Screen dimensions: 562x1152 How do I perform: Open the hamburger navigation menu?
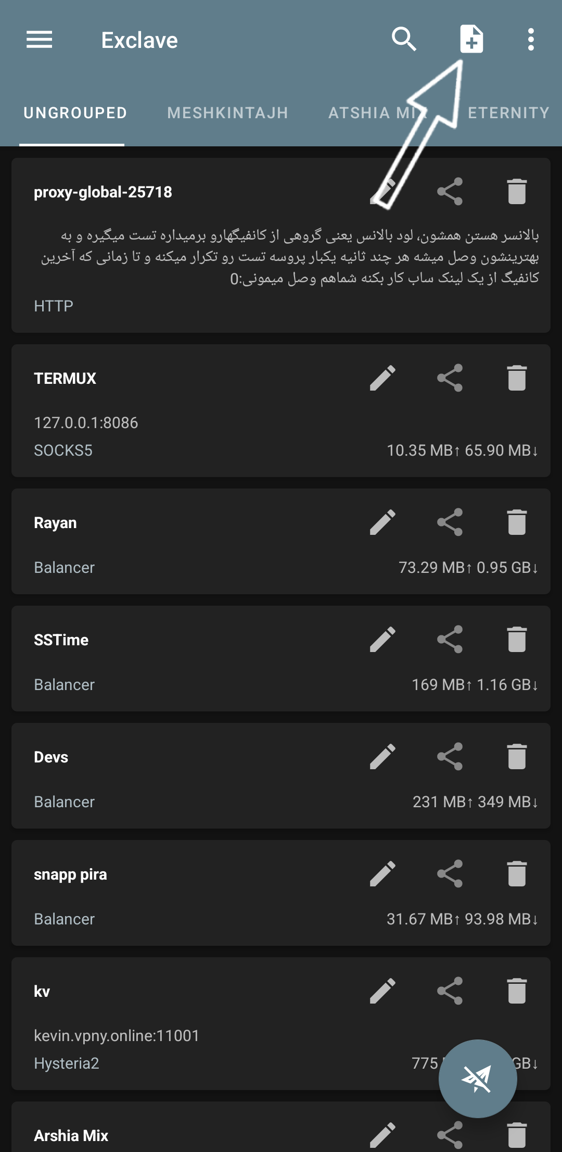click(40, 40)
